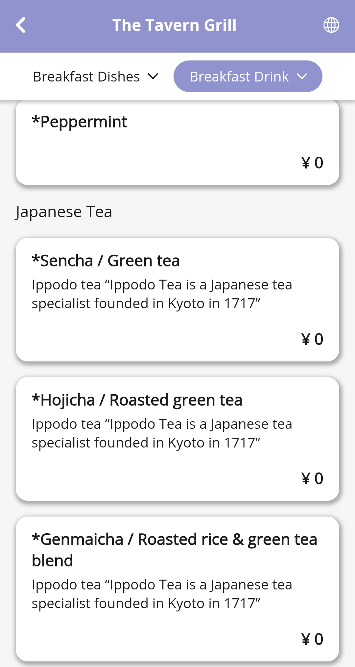355x667 pixels.
Task: Click the Genmaicha ¥ 0 price
Action: pos(312,639)
